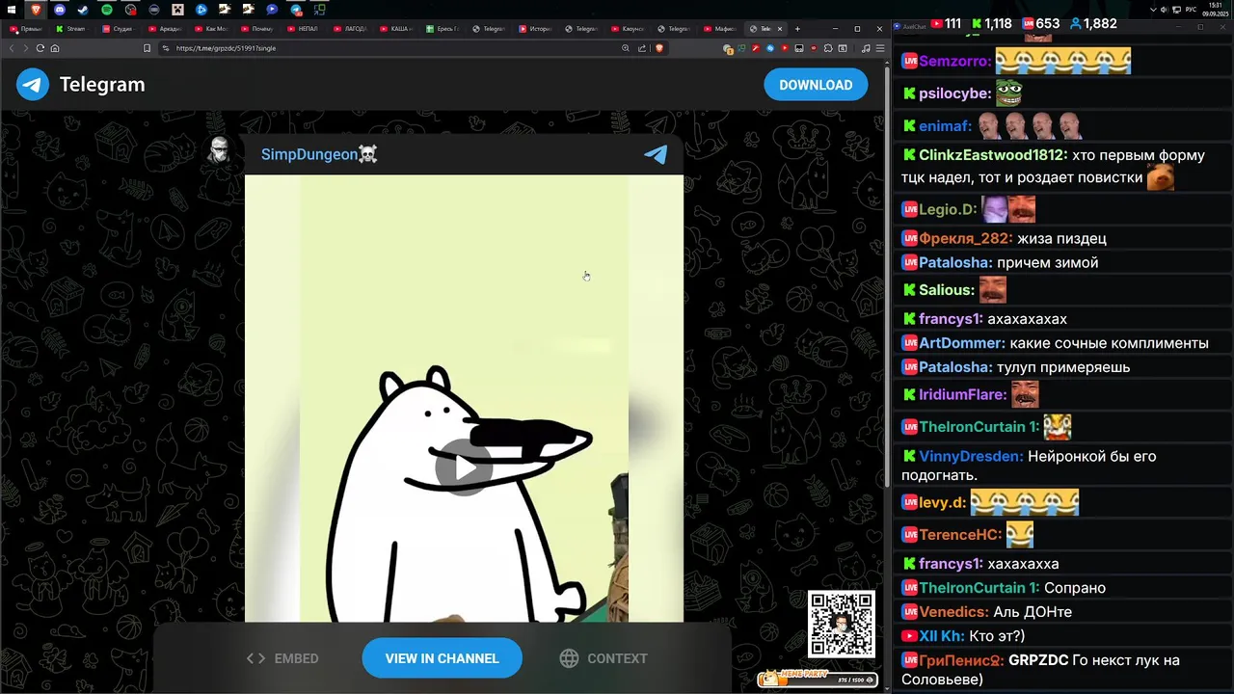Click the address bar URL
1234x694 pixels.
pyautogui.click(x=226, y=48)
